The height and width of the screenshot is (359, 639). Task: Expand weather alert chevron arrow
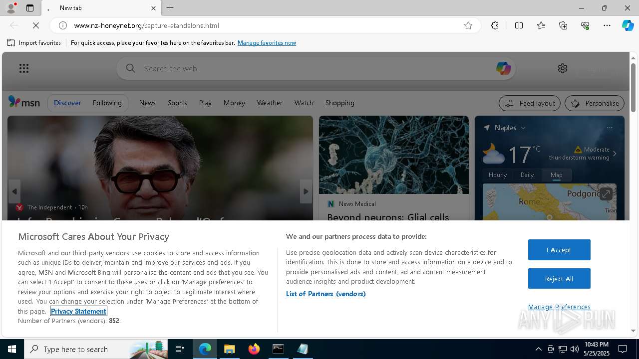point(615,154)
